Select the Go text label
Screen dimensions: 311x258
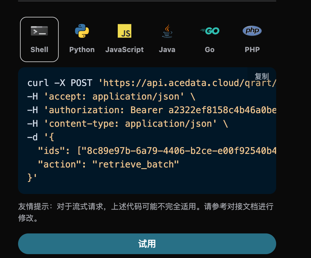tap(210, 50)
